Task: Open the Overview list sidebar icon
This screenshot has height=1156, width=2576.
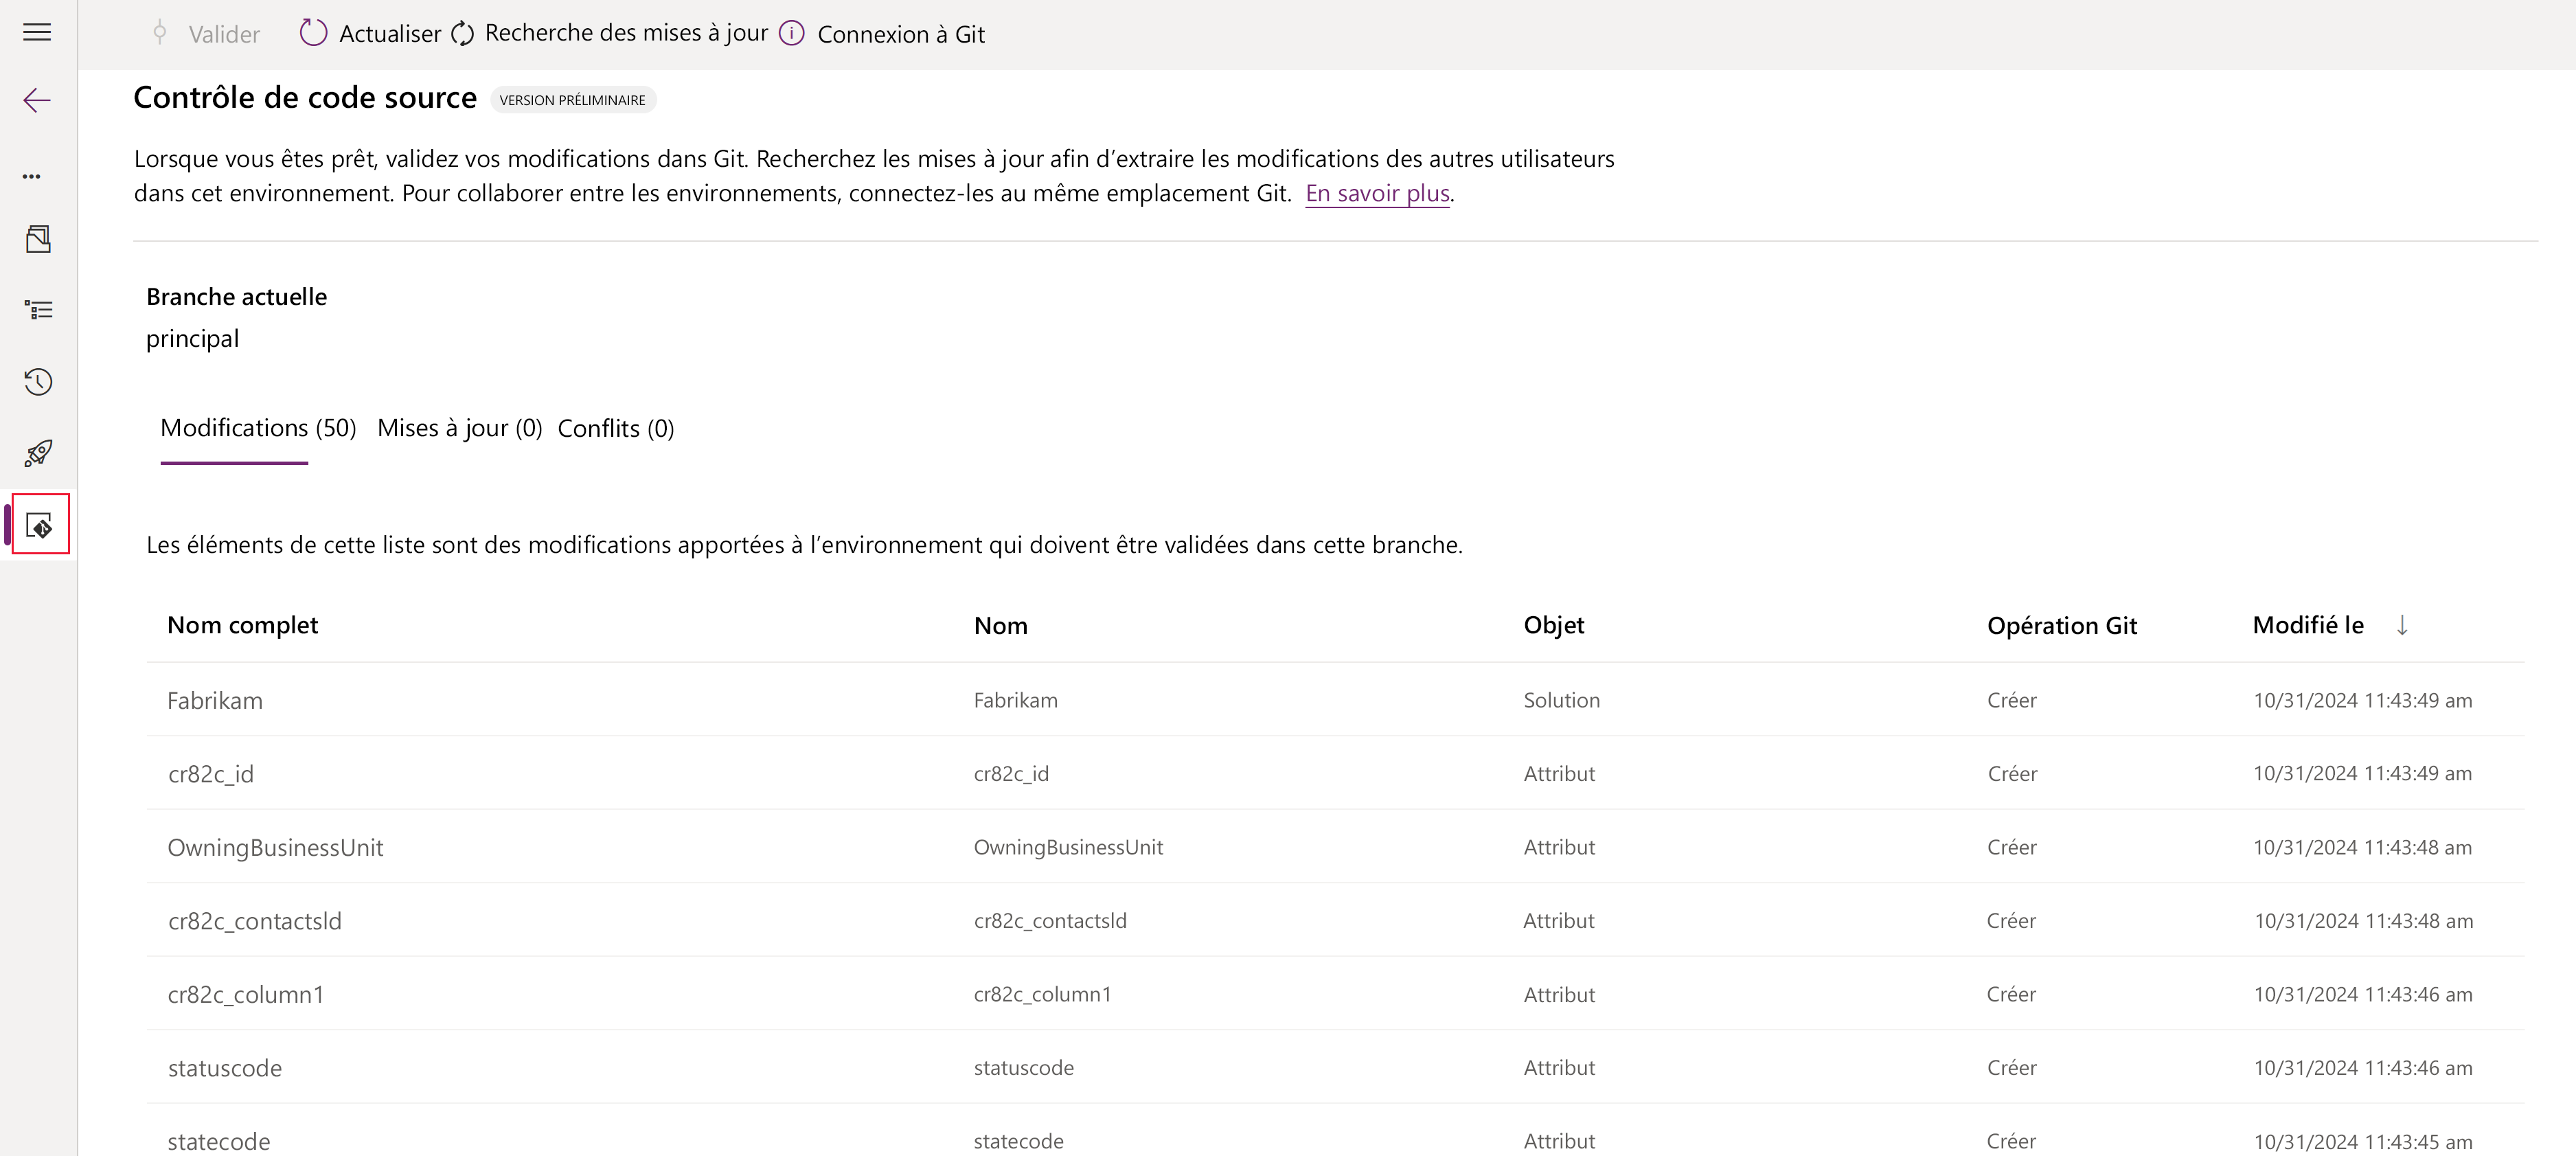Action: coord(38,310)
